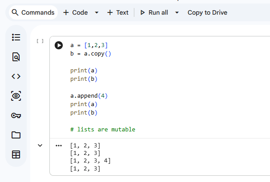Click output line '[1, 2, 3, 4]'
This screenshot has width=270, height=182.
pyautogui.click(x=90, y=161)
